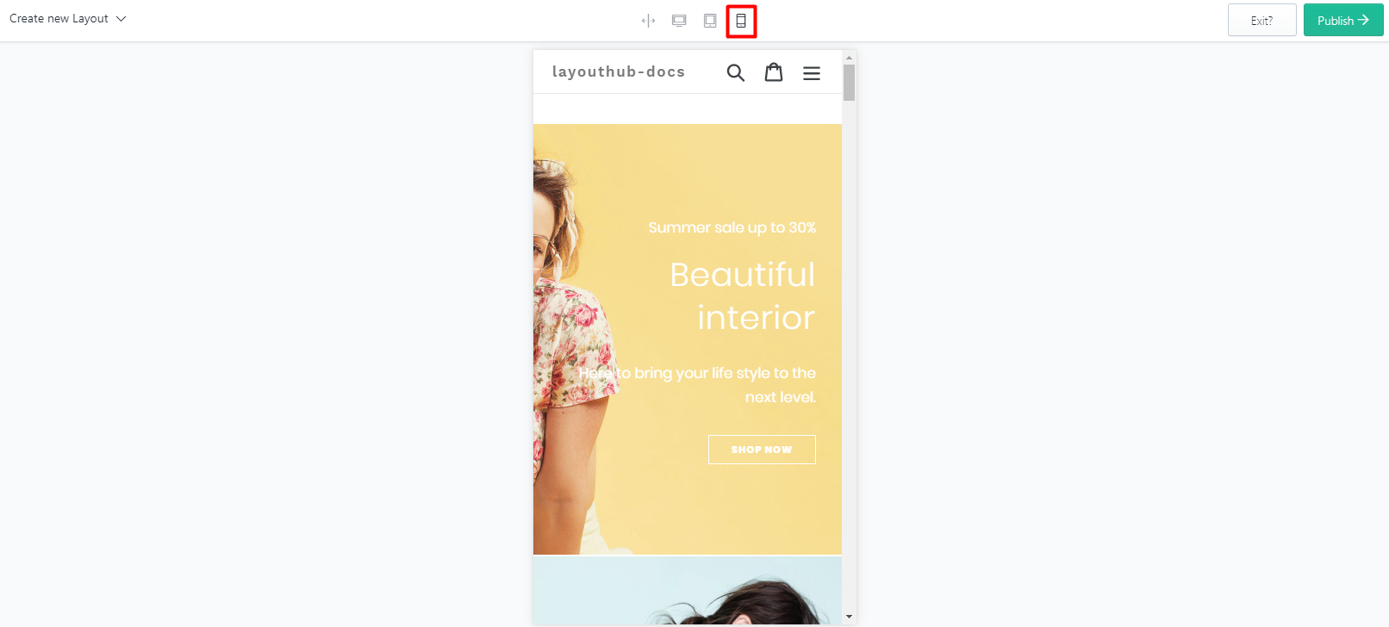Click the light-blue second banner image
Image resolution: width=1389 pixels, height=627 pixels.
pyautogui.click(x=688, y=591)
